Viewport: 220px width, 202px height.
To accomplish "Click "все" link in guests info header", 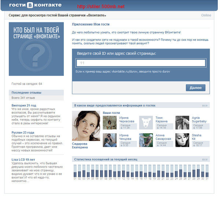I will click(205, 106).
